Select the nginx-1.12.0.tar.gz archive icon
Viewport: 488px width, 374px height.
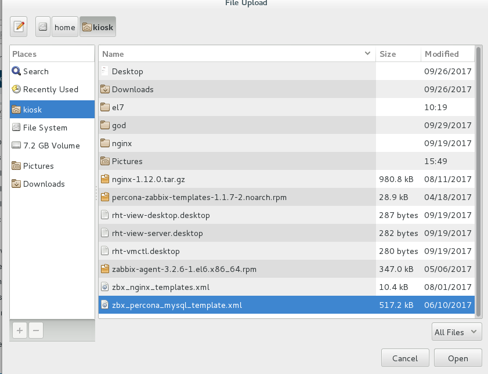[105, 179]
